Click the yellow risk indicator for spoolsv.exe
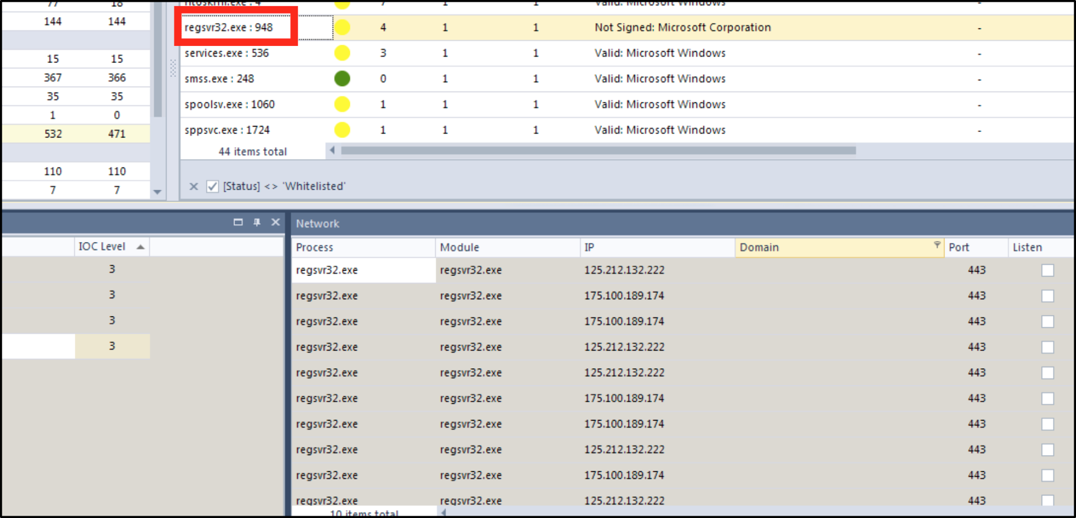 (342, 104)
